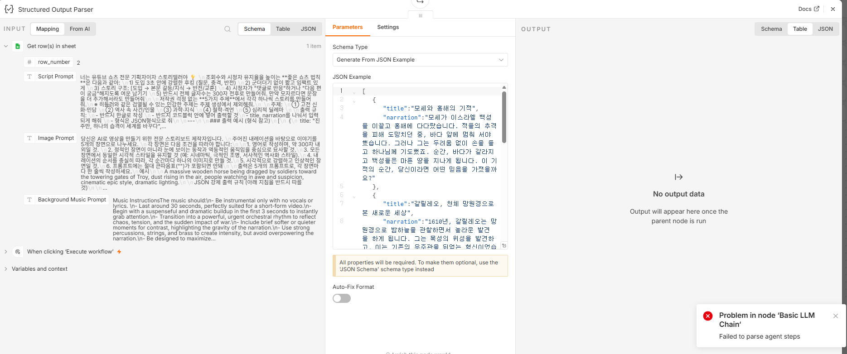
Task: Click text type icon for Background Music Prompt
Action: pyautogui.click(x=29, y=200)
